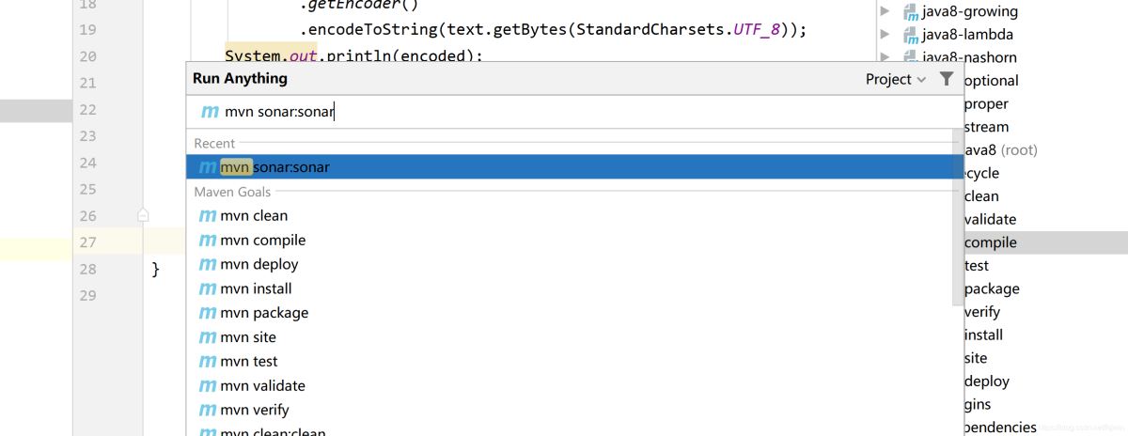The height and width of the screenshot is (436, 1128).
Task: Pick the mvn validate goal
Action: (x=262, y=385)
